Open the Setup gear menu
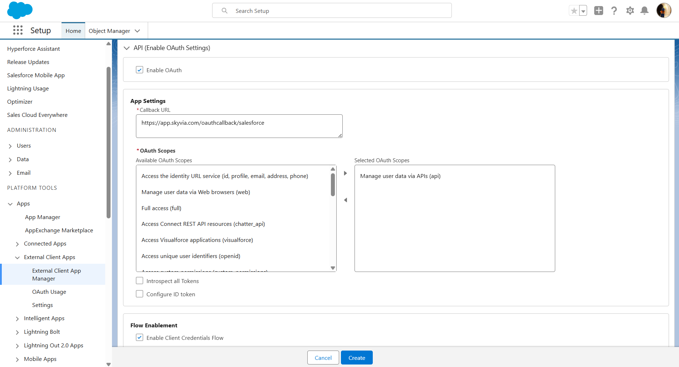Screen dimensions: 679x367 point(630,11)
